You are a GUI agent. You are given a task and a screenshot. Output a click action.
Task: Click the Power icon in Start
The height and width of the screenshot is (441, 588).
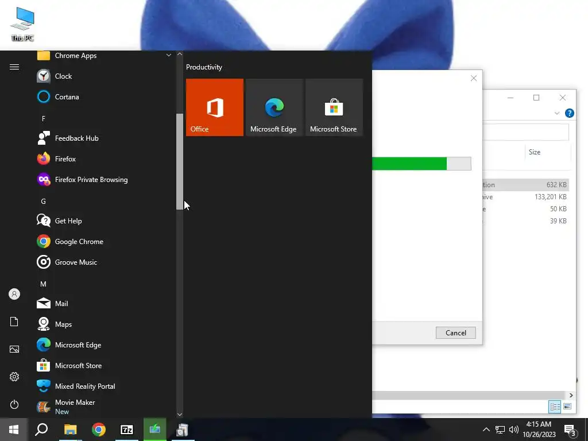14,404
